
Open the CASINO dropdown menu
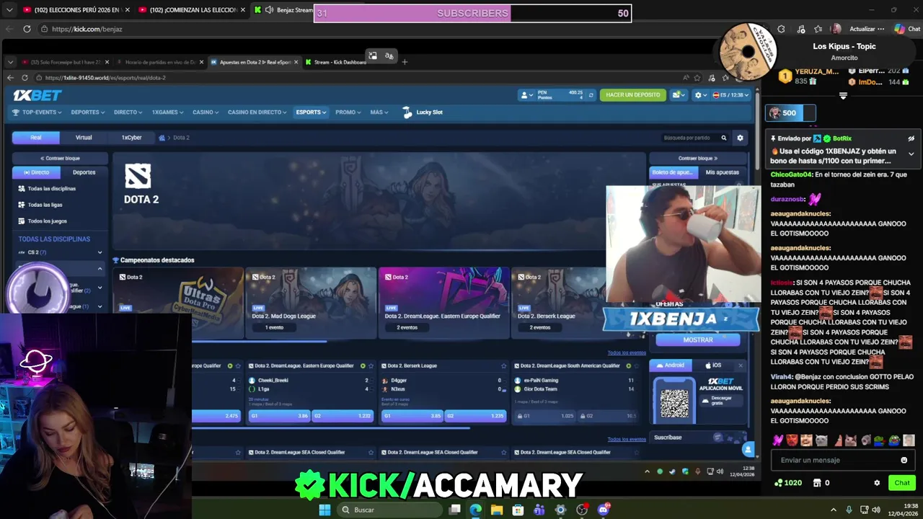pos(206,112)
